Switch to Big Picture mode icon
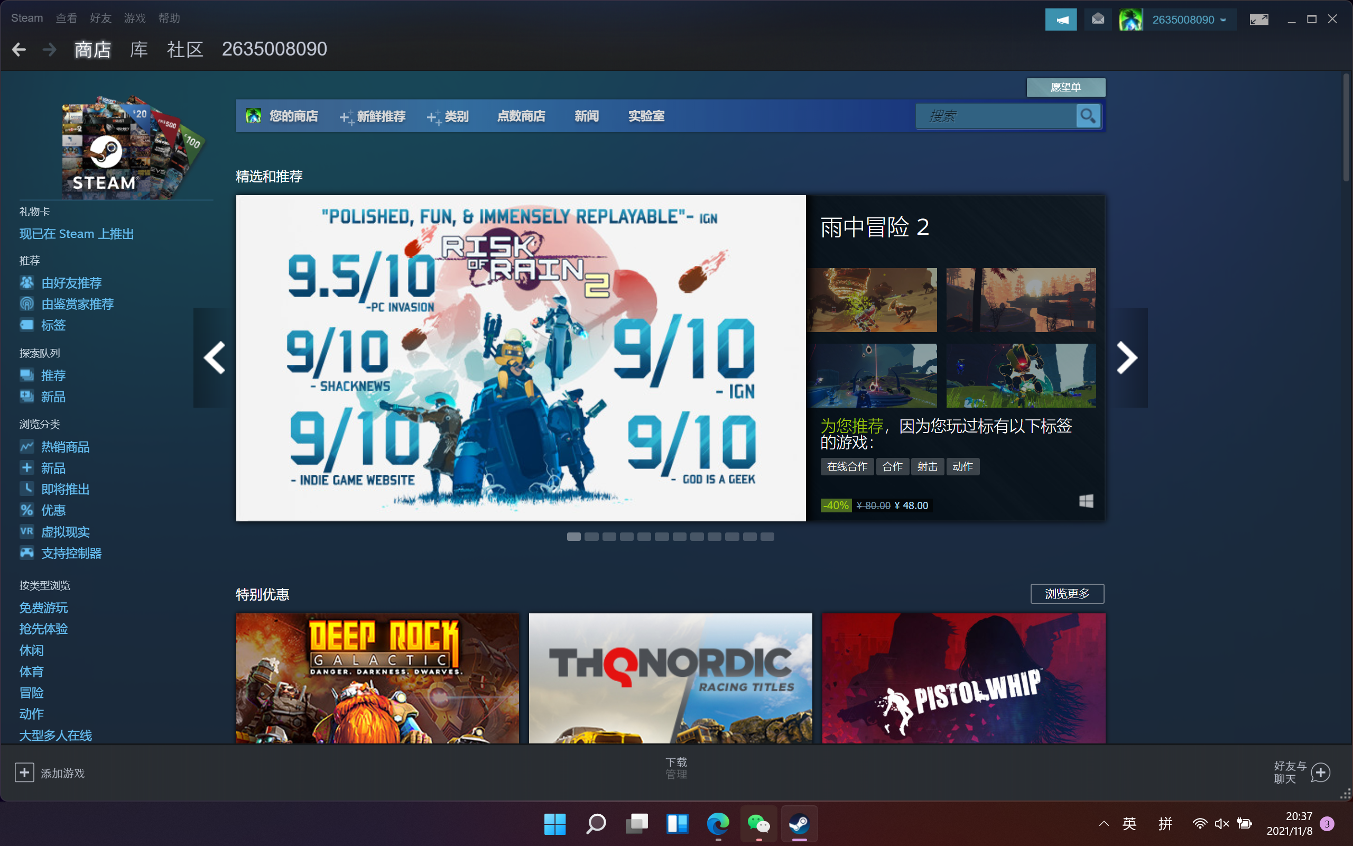This screenshot has height=846, width=1353. [1258, 20]
